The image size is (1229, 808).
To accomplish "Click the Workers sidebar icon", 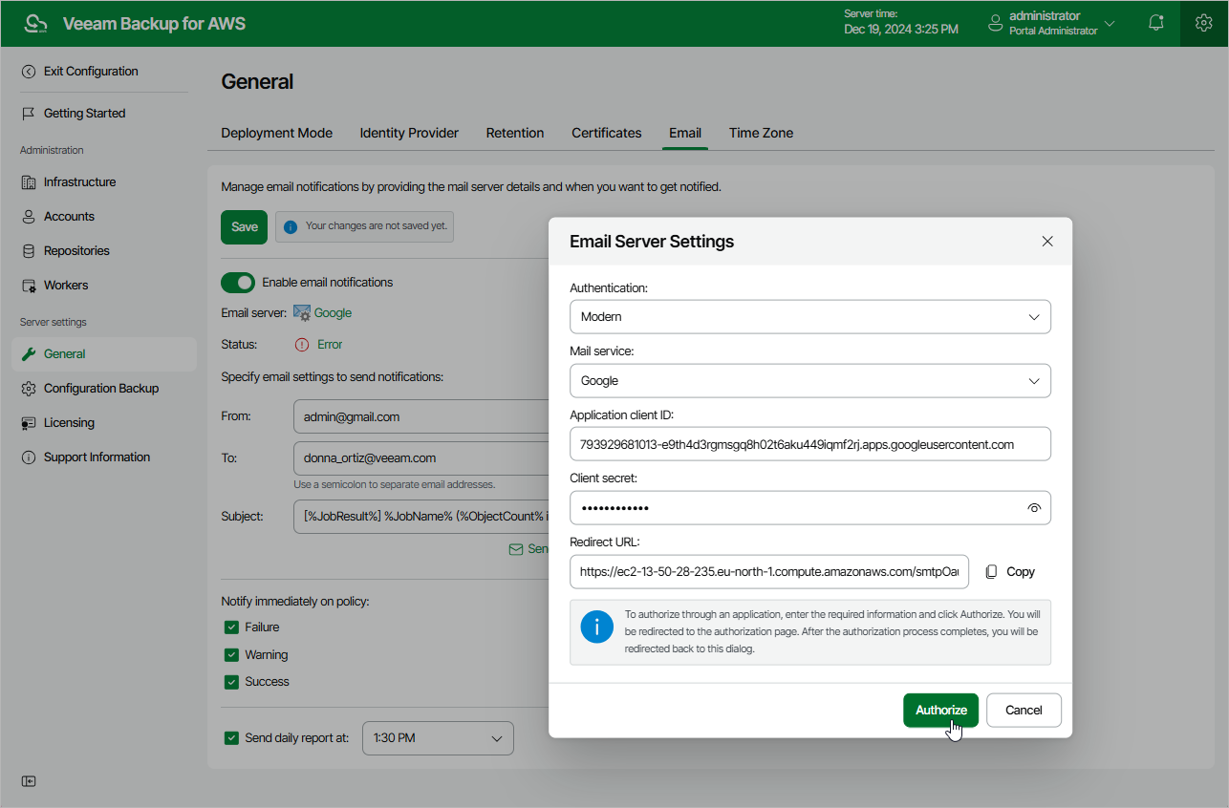I will point(29,286).
